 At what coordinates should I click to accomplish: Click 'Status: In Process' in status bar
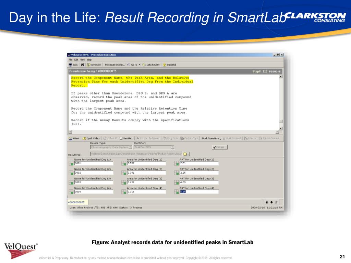(131, 208)
